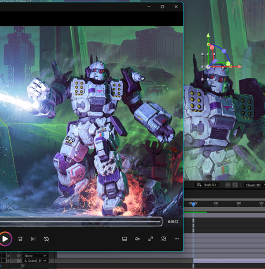Click the caption bar icon beside mute
265x269 pixels.
coord(125,239)
